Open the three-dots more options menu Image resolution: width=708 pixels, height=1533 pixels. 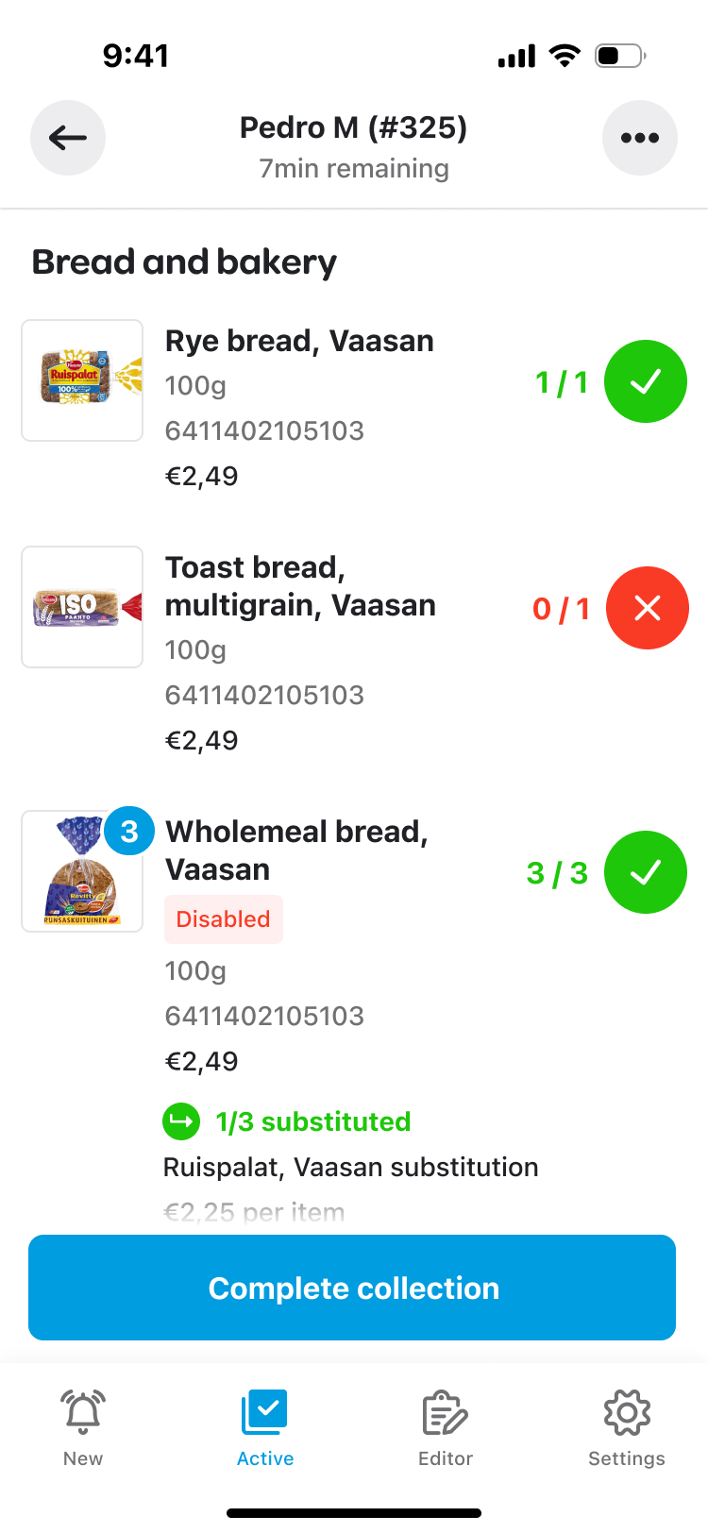pyautogui.click(x=639, y=138)
